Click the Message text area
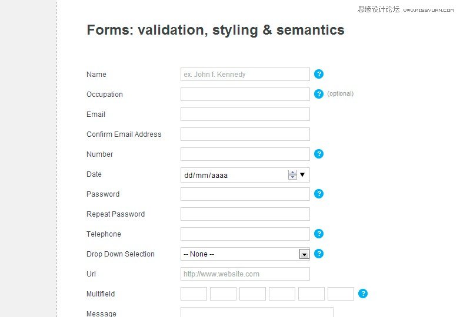 coord(257,312)
